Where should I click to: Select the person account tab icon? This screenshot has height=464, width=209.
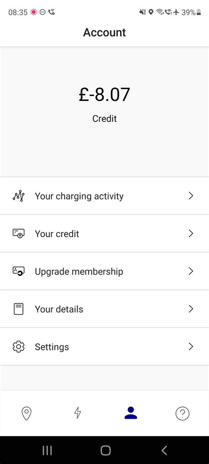tap(131, 413)
